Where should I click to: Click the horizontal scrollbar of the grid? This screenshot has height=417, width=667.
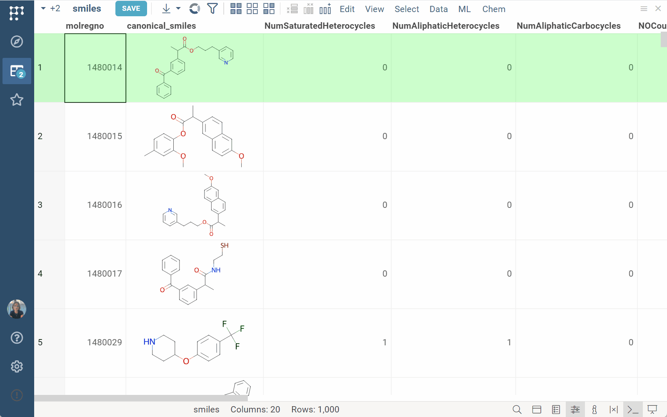click(x=141, y=398)
